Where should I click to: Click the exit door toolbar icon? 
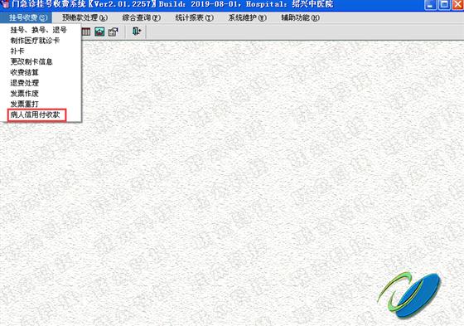click(x=137, y=32)
